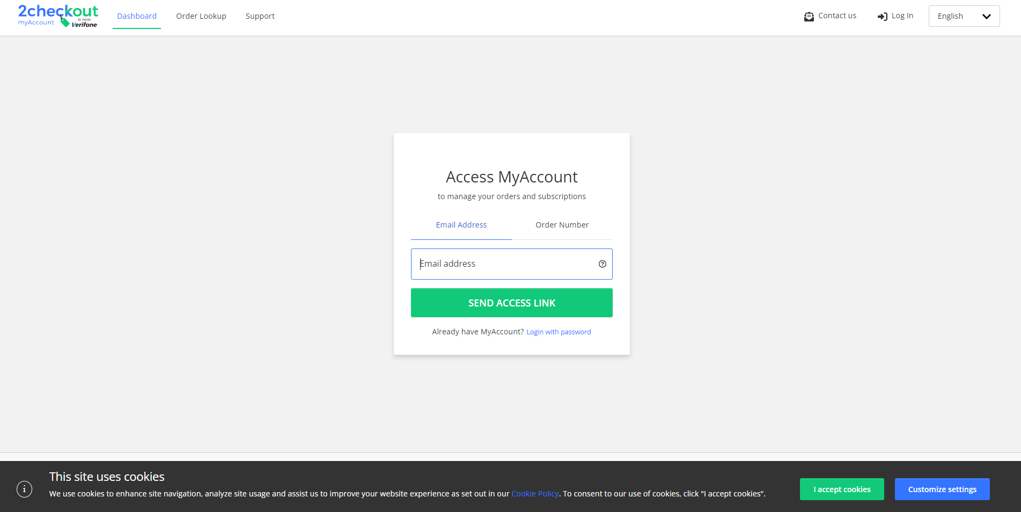Image resolution: width=1021 pixels, height=512 pixels.
Task: Click I accept cookies button
Action: pyautogui.click(x=842, y=489)
